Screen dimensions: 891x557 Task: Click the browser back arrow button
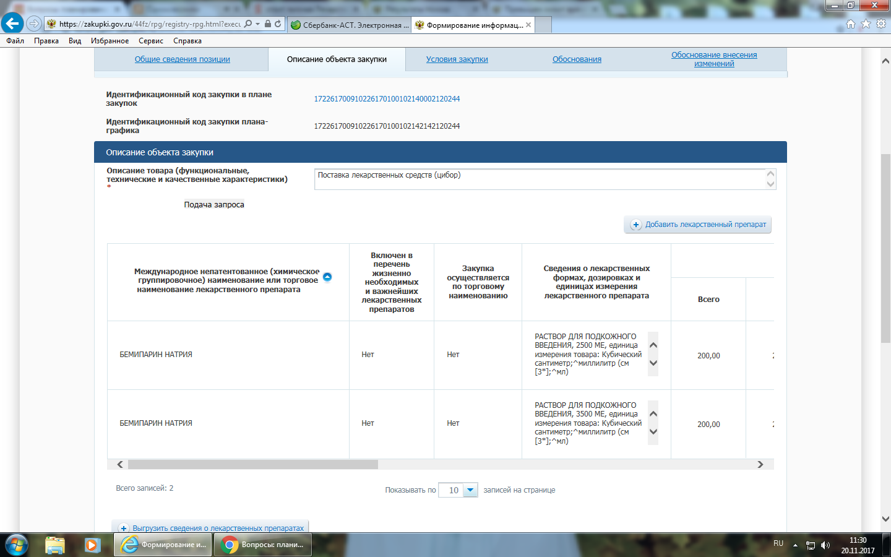12,24
